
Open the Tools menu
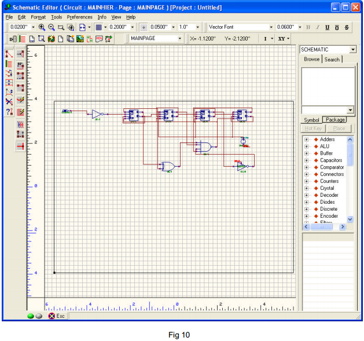(x=56, y=17)
